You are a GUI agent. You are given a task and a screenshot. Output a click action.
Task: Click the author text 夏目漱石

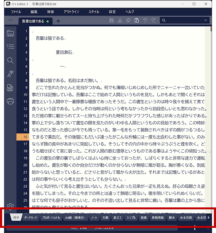64,52
